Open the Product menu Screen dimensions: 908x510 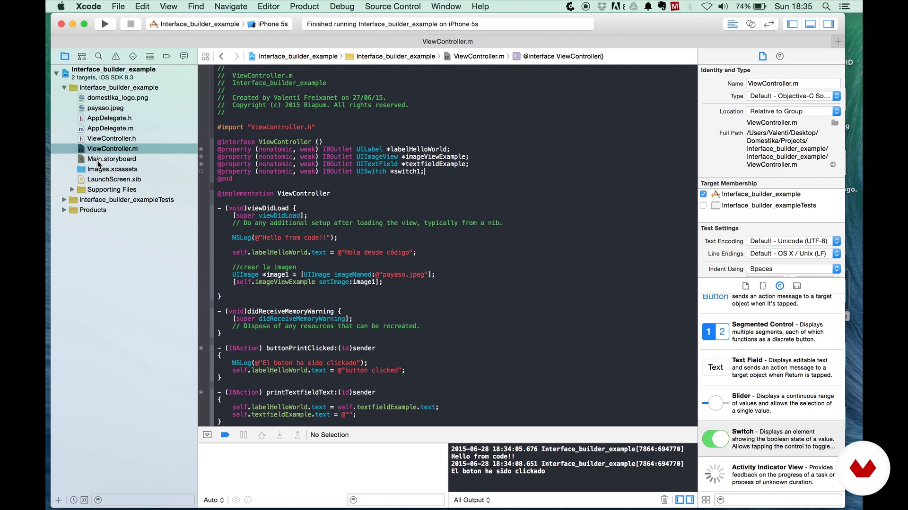tap(305, 7)
